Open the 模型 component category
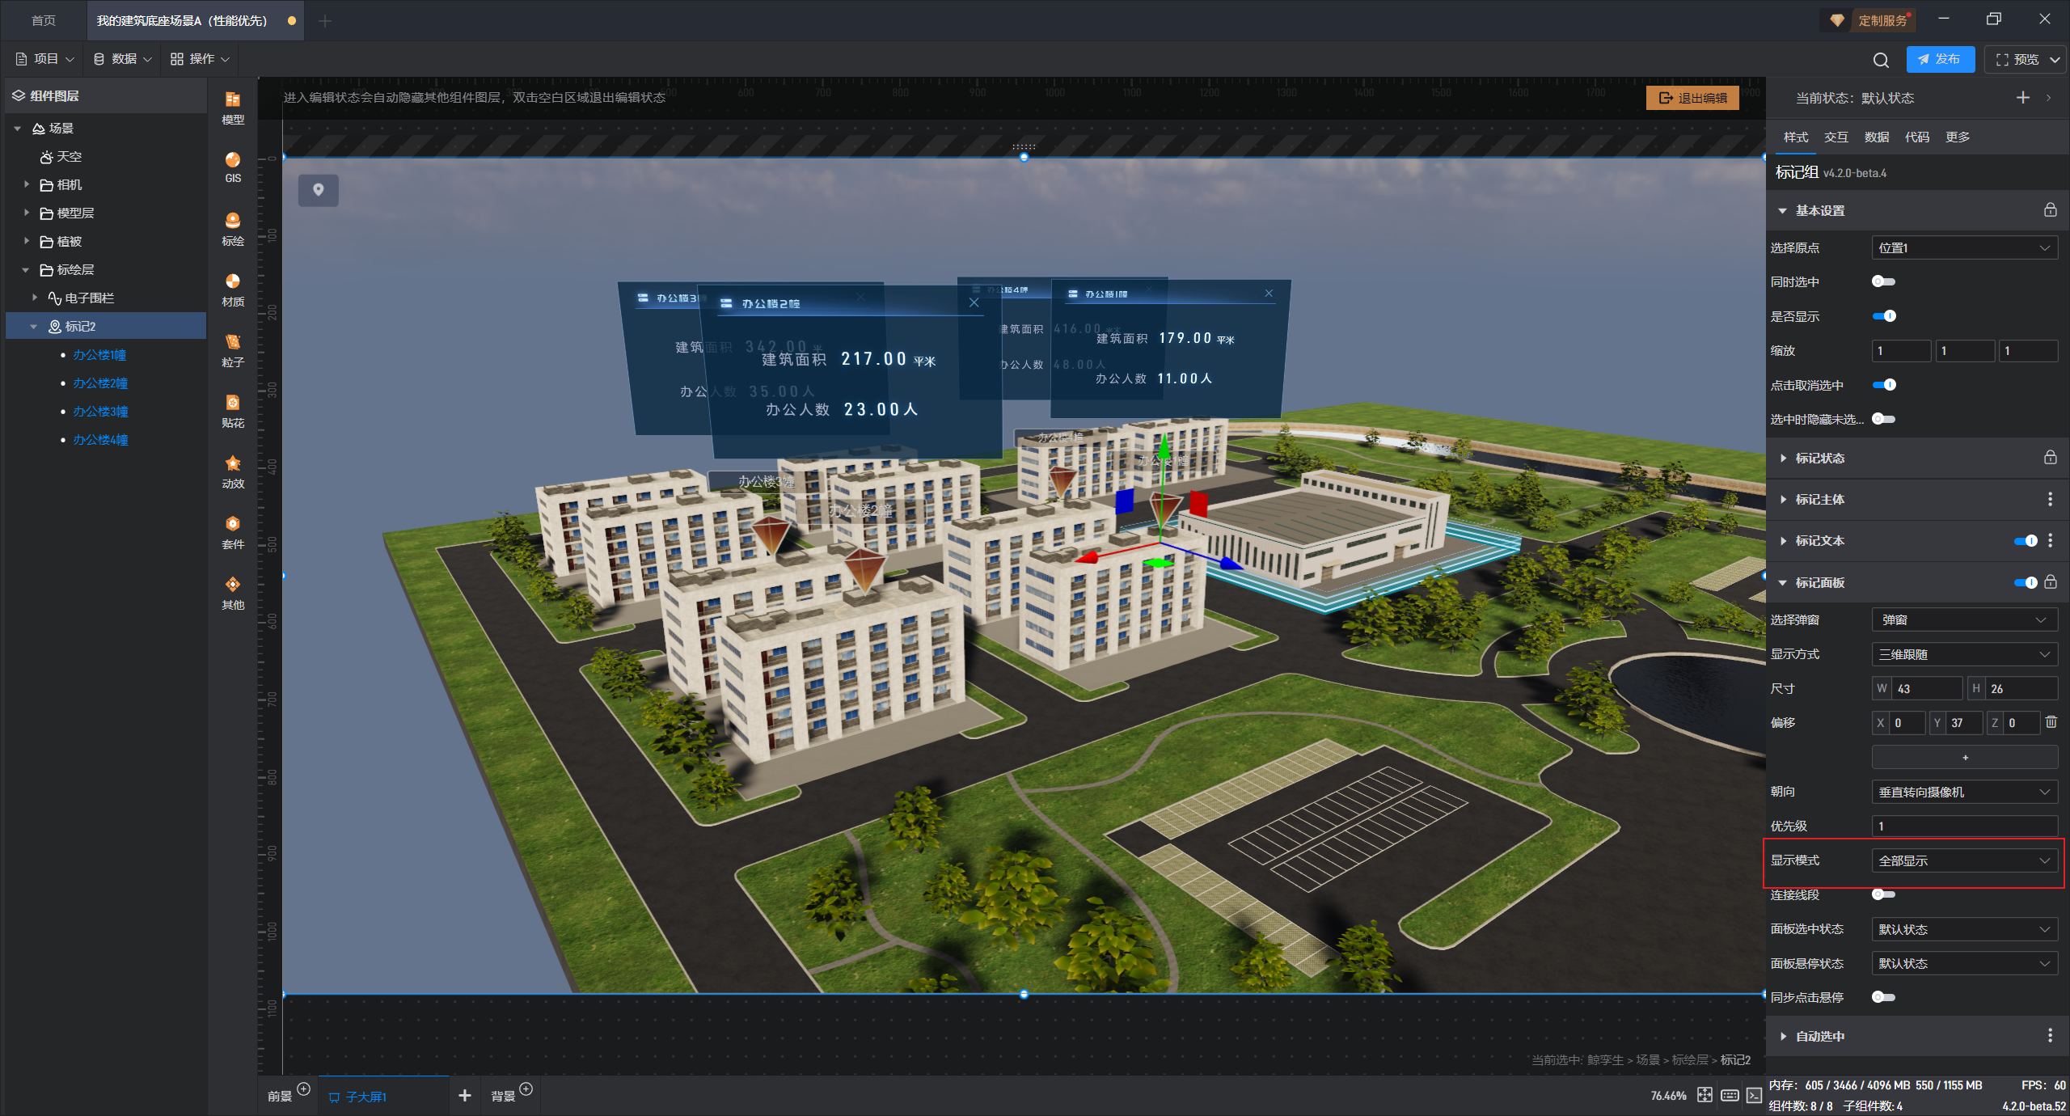 coord(233,107)
